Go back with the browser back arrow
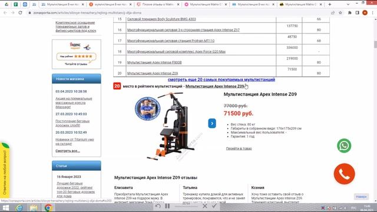Viewport: 377px width, 212px height. (x=5, y=13)
